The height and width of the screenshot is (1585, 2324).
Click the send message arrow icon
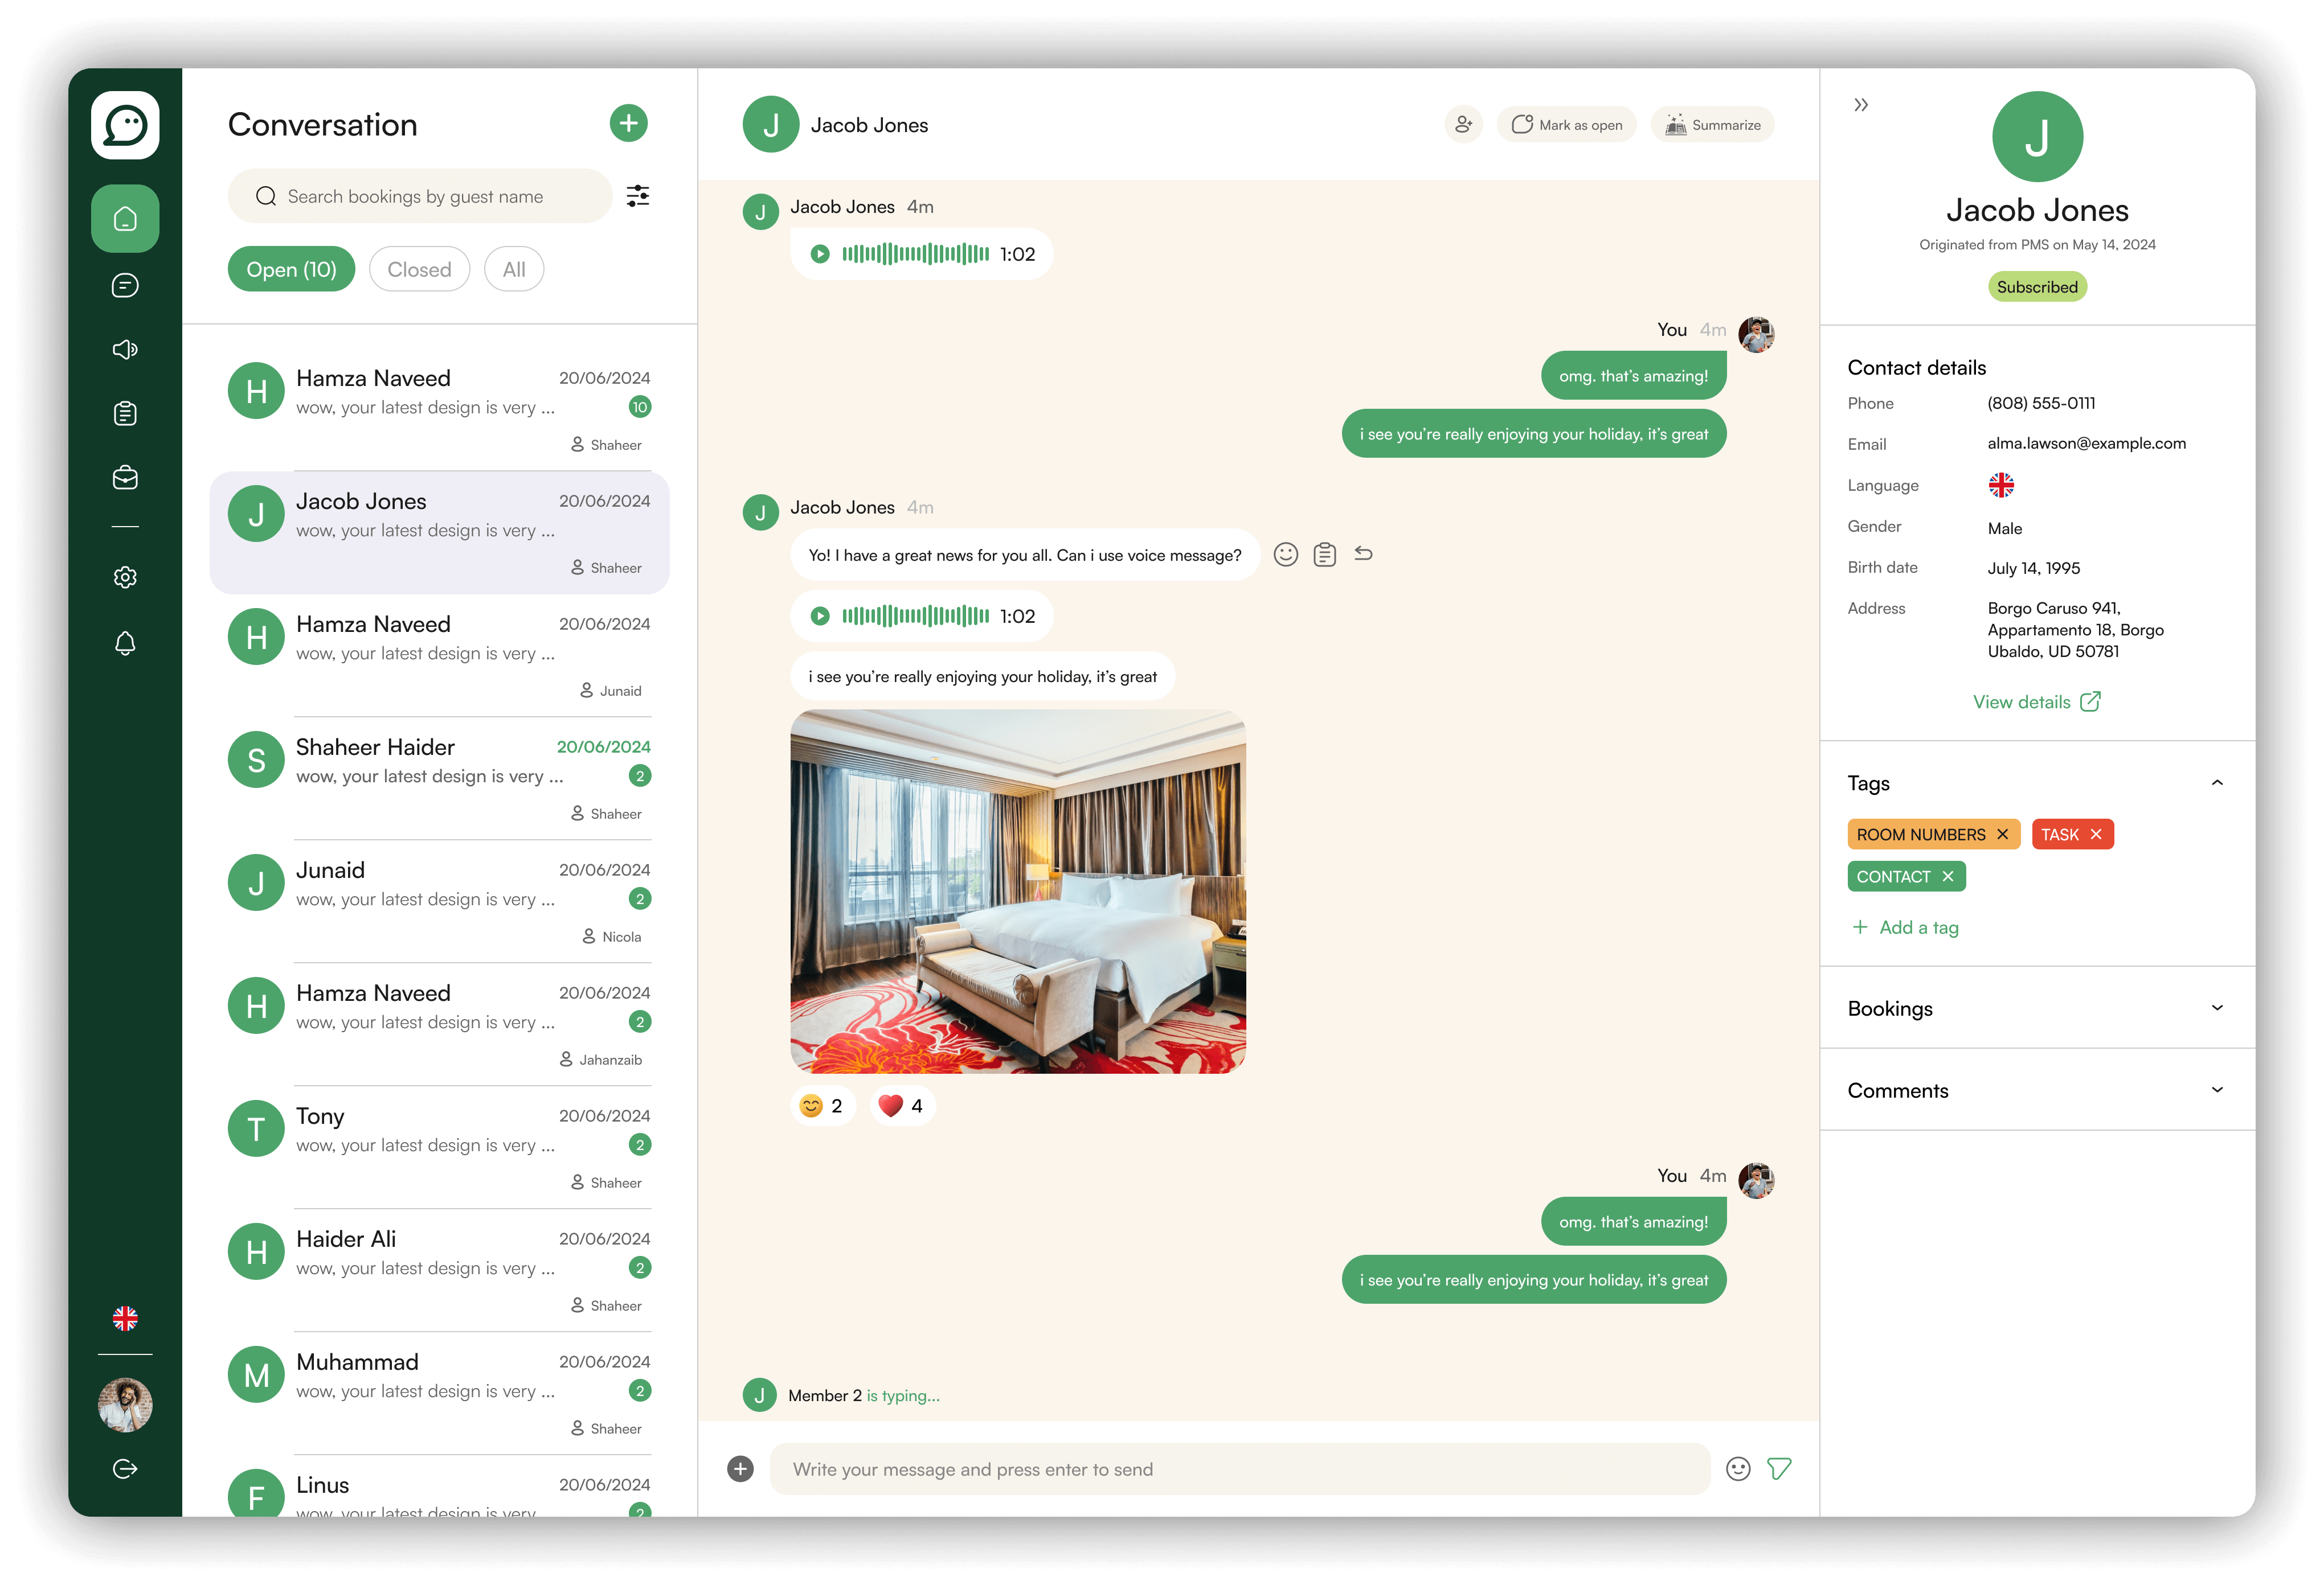pos(1778,1468)
